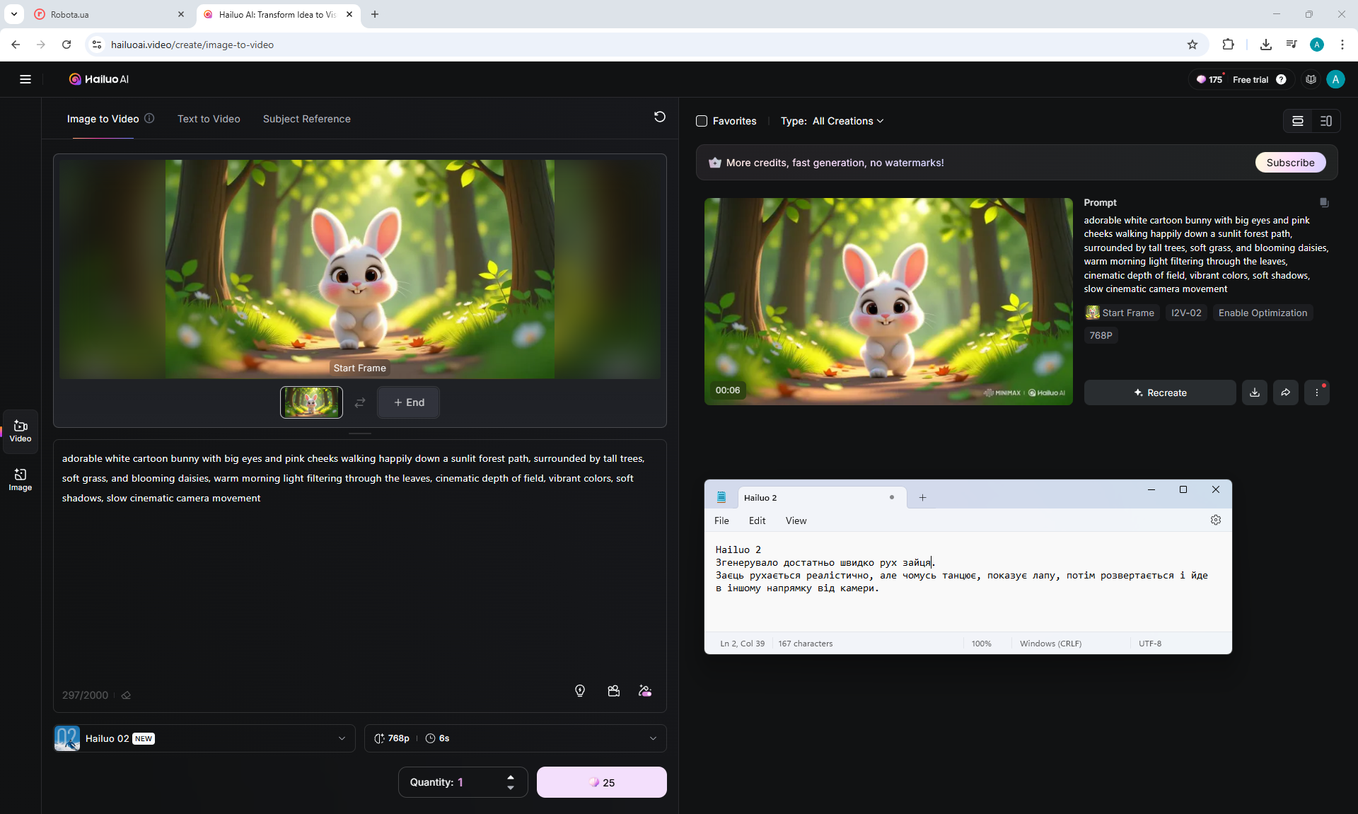
Task: Increase Quantity with the up stepper arrow
Action: 511,777
